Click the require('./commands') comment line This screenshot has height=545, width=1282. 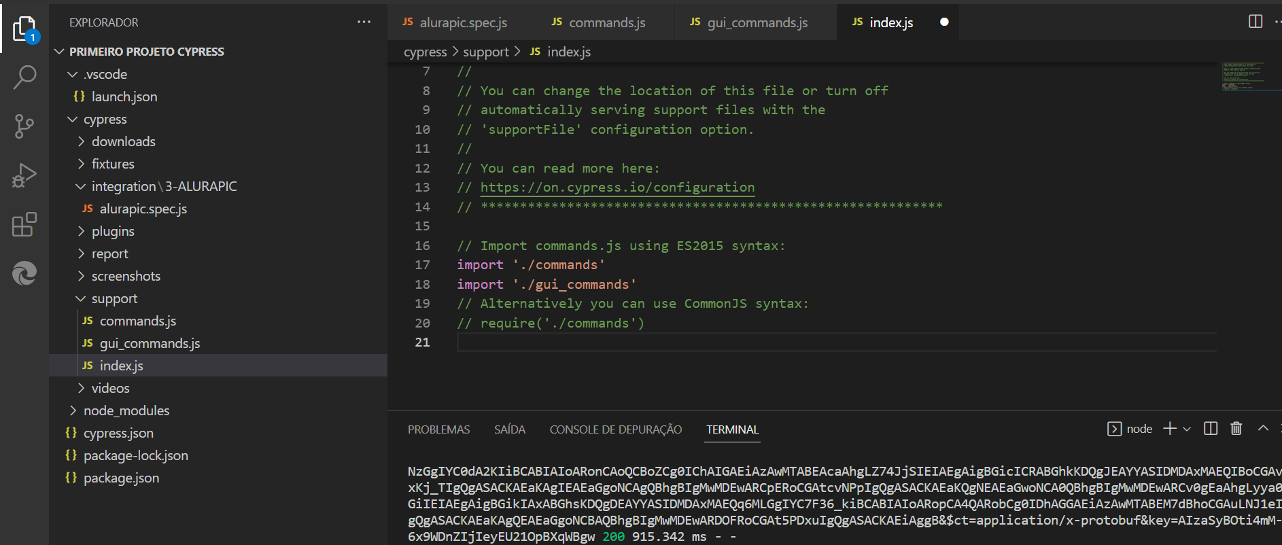551,323
